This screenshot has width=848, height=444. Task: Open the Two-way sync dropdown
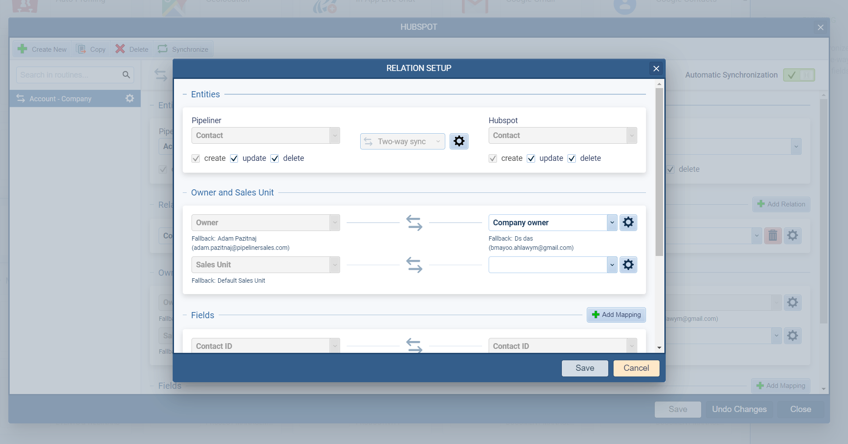coord(402,142)
